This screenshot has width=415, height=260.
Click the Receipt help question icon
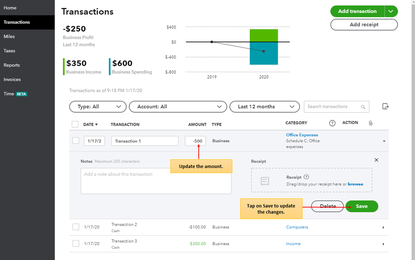pyautogui.click(x=306, y=177)
